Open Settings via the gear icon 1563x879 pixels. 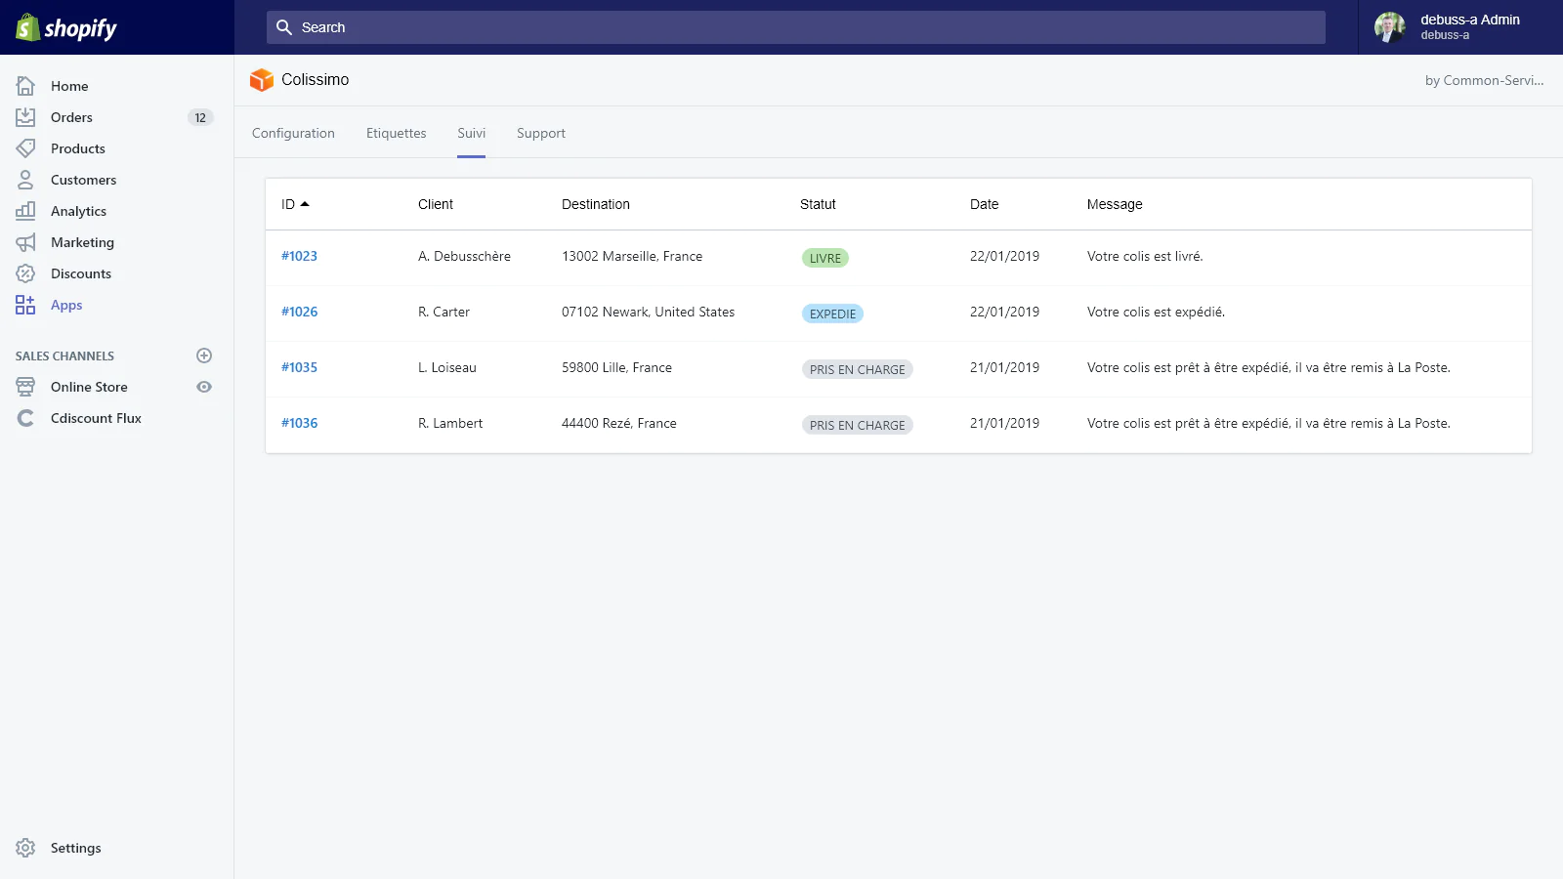pyautogui.click(x=25, y=848)
